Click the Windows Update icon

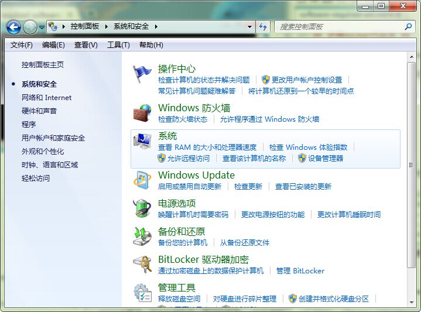(142, 180)
